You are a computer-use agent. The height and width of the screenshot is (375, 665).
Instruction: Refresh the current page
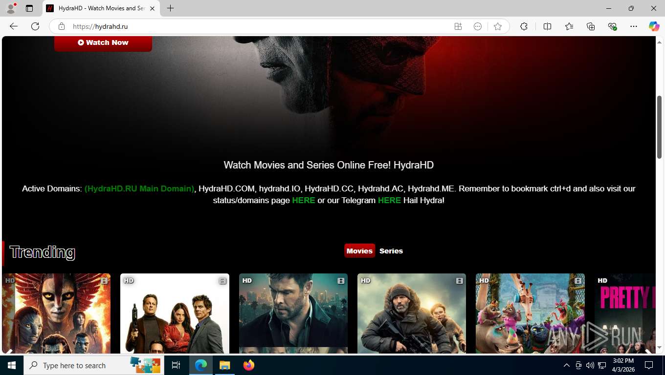(35, 26)
